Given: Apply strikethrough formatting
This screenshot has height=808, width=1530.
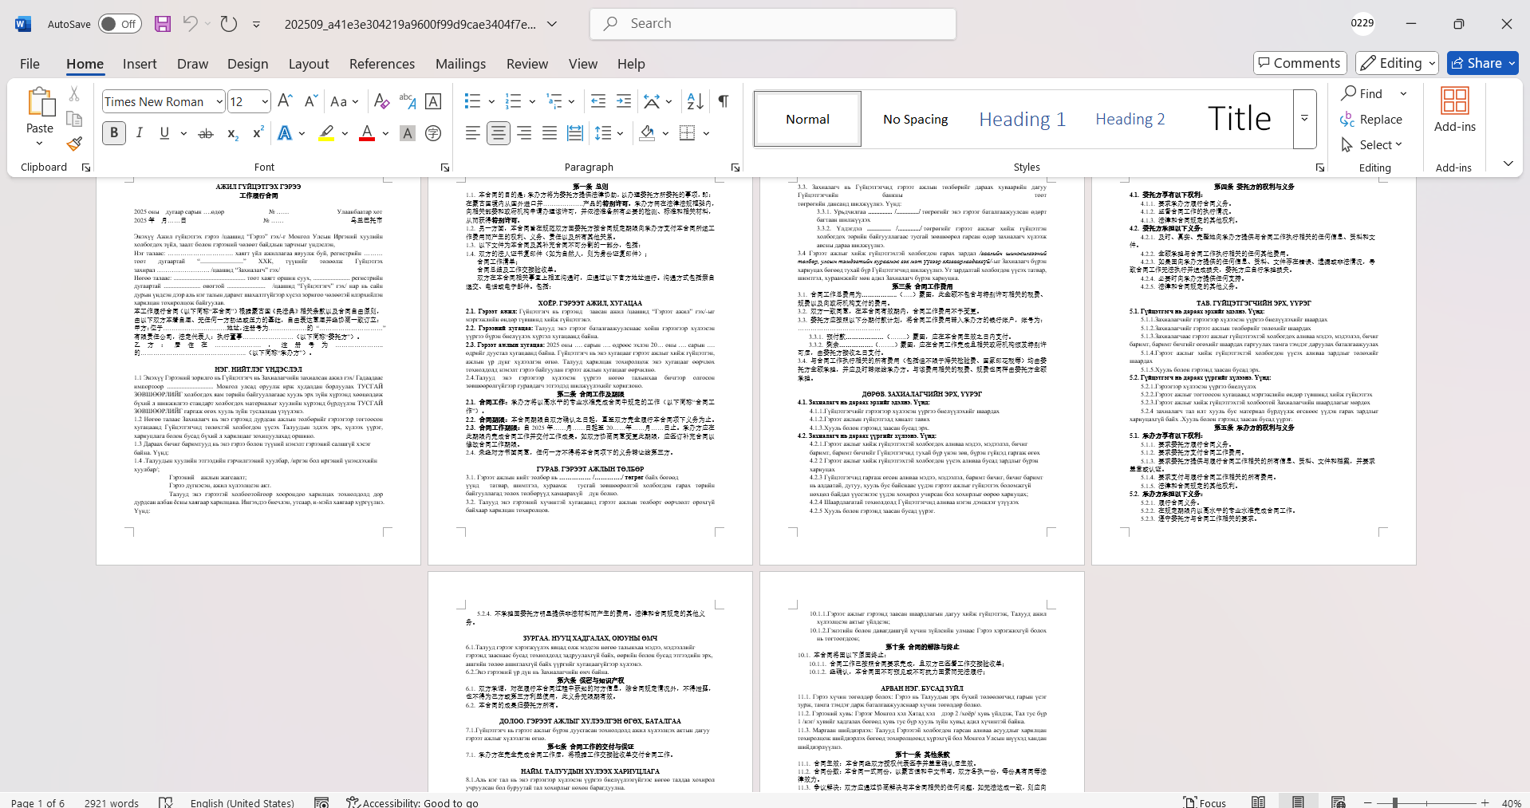Looking at the screenshot, I should pyautogui.click(x=206, y=133).
